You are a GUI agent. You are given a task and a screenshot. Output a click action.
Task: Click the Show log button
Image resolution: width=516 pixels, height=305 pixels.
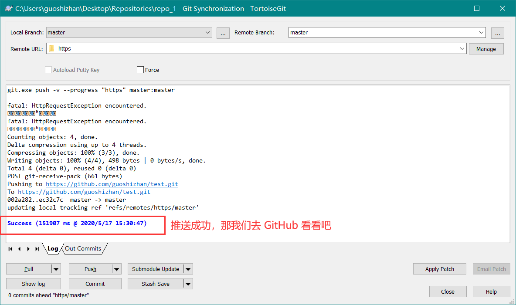(33, 284)
